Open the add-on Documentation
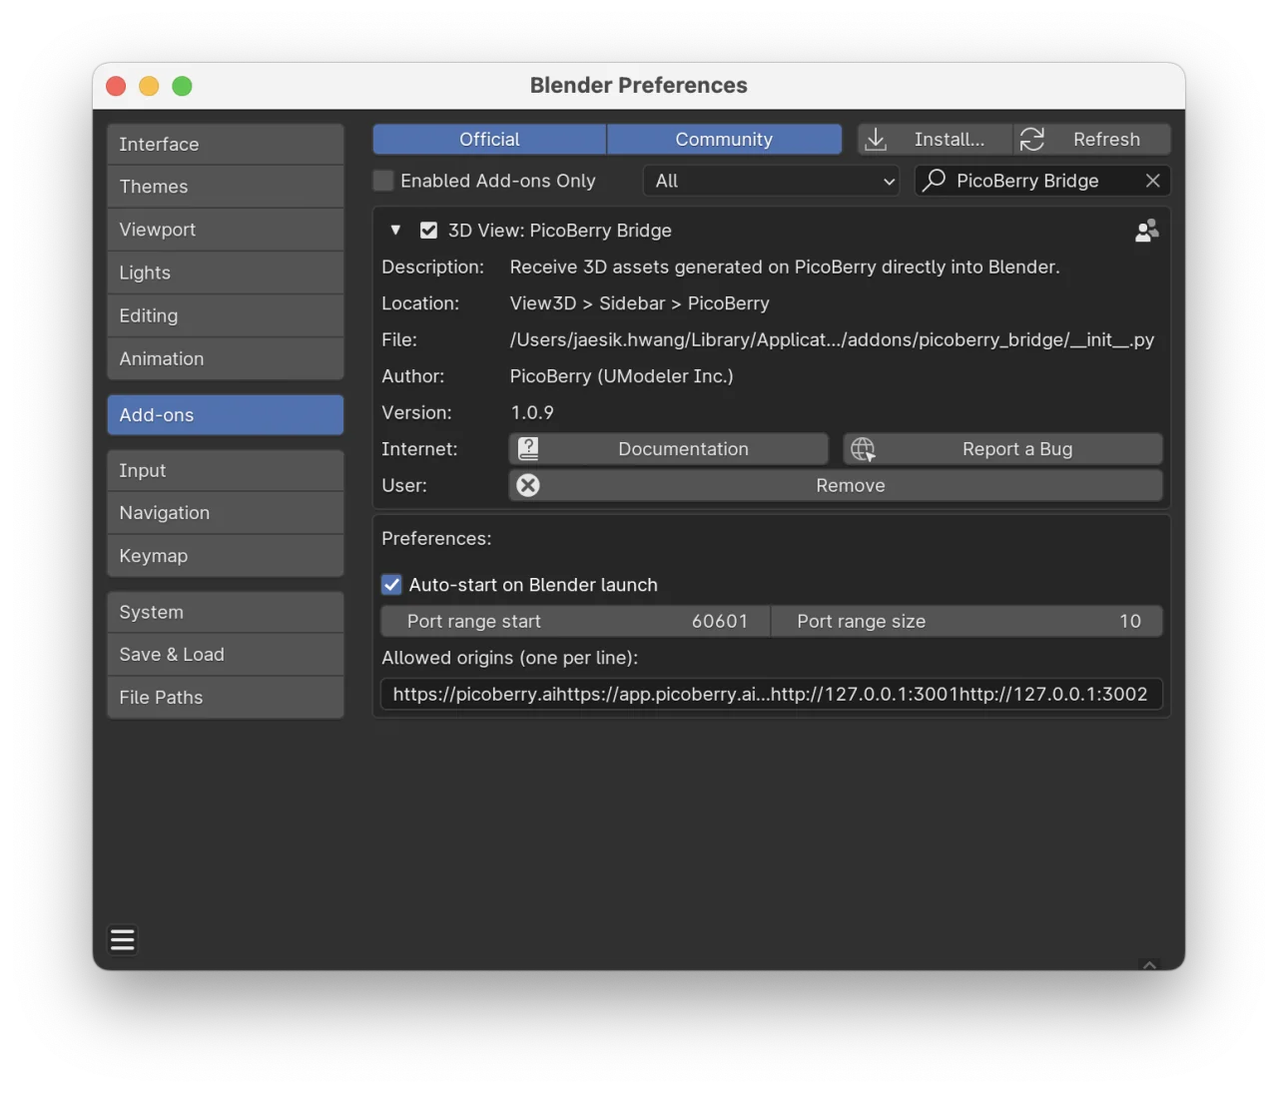Image resolution: width=1278 pixels, height=1093 pixels. click(669, 449)
